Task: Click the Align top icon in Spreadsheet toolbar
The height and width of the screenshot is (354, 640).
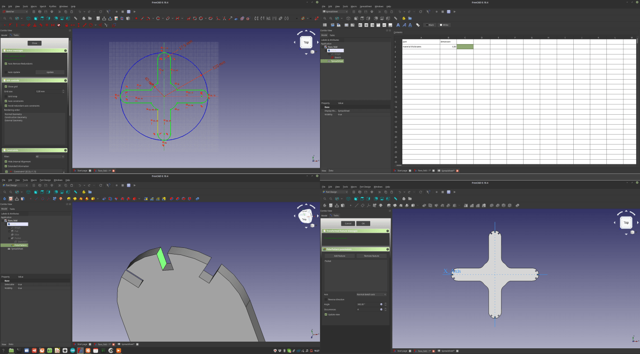Action: click(x=378, y=25)
